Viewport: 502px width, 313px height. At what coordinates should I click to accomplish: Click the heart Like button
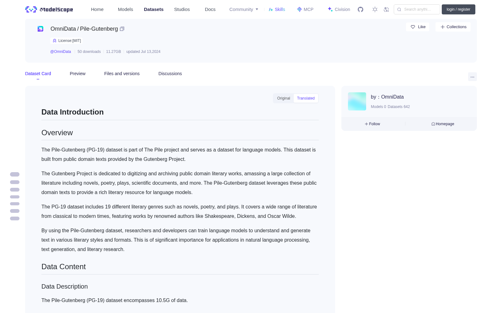click(418, 27)
